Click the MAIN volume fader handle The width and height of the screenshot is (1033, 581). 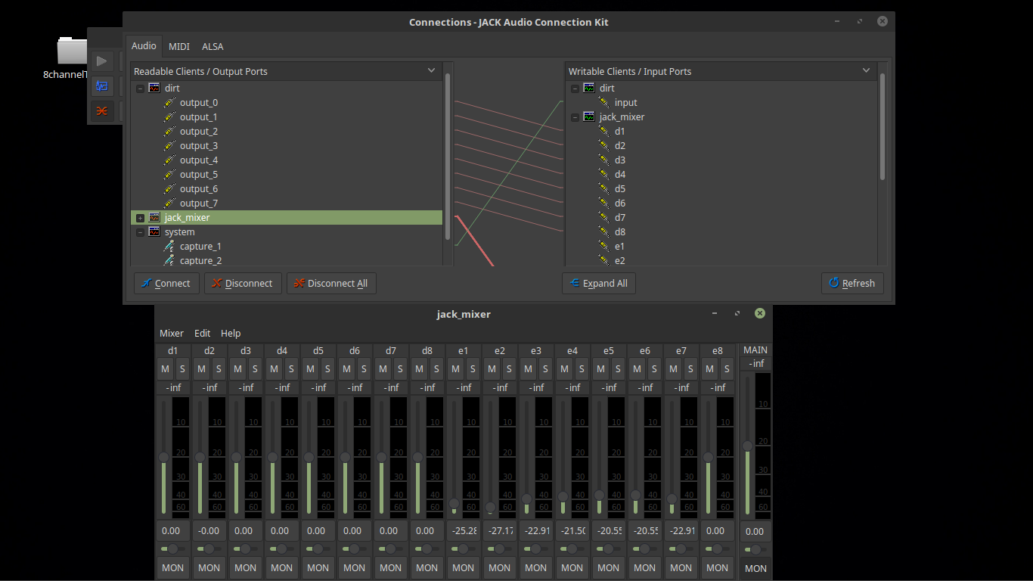point(748,446)
